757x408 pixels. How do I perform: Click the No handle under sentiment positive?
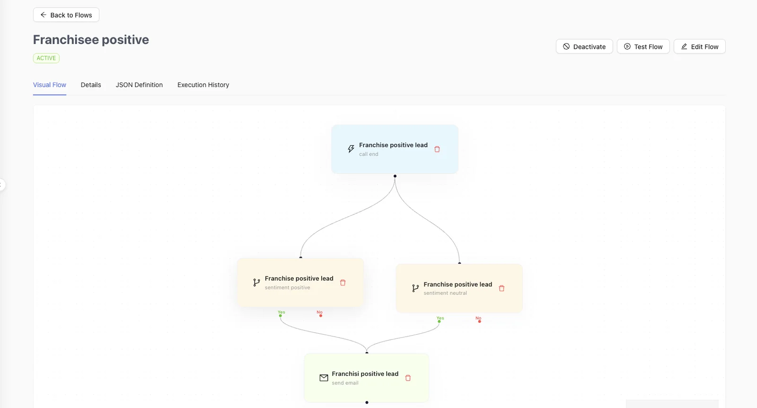pos(321,316)
